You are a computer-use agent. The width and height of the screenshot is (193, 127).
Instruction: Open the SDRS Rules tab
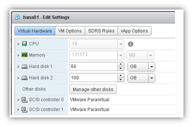[x=101, y=31]
